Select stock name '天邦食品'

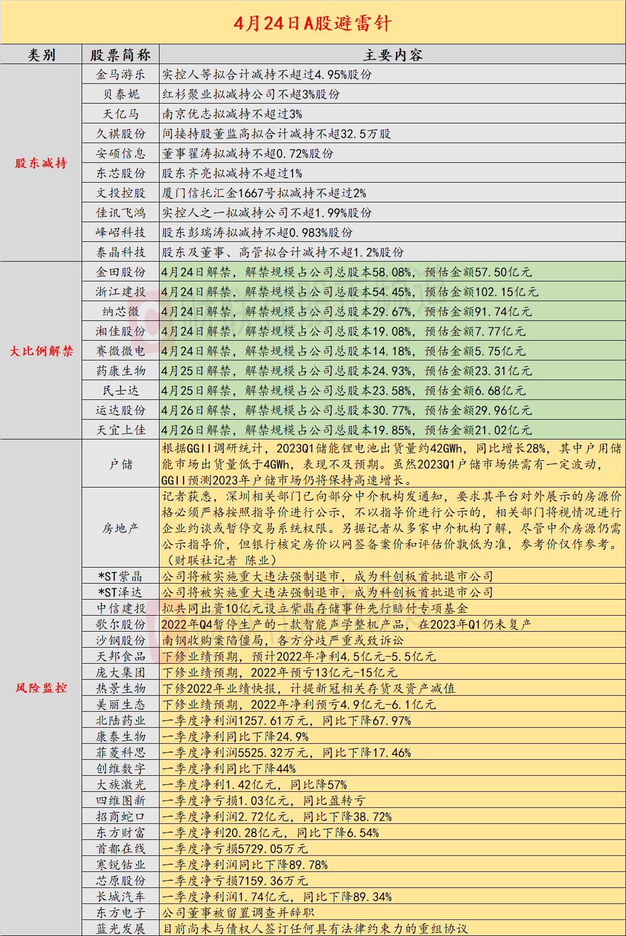[121, 656]
